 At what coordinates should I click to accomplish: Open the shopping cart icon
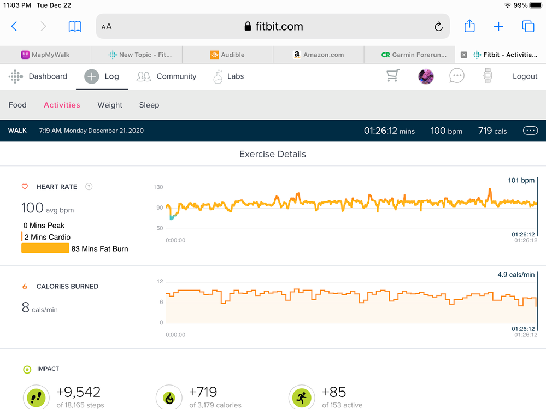(x=393, y=76)
